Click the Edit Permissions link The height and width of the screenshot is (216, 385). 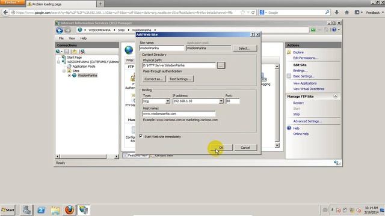pyautogui.click(x=306, y=58)
